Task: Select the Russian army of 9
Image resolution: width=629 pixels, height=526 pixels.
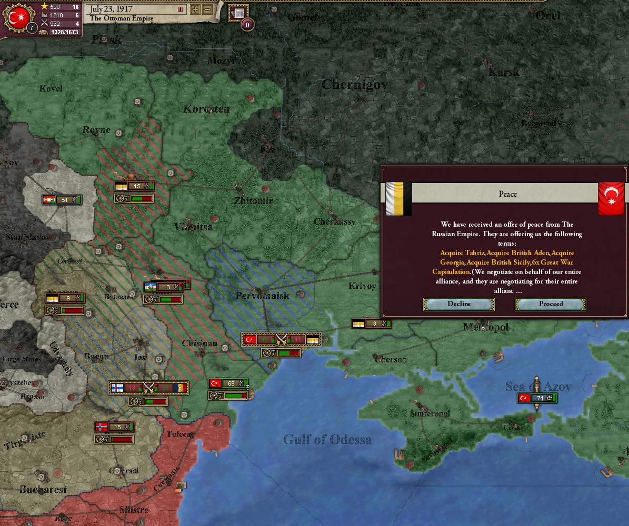Action: tap(65, 298)
